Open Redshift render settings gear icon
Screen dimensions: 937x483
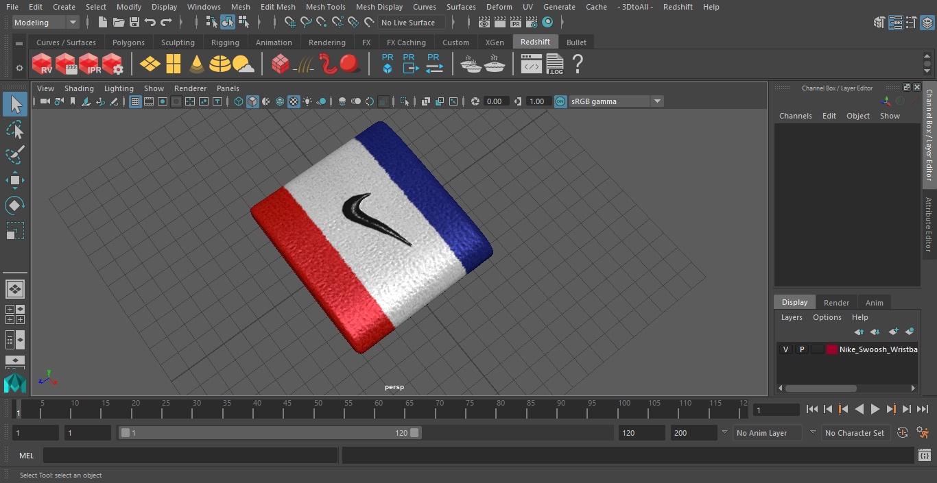point(112,64)
